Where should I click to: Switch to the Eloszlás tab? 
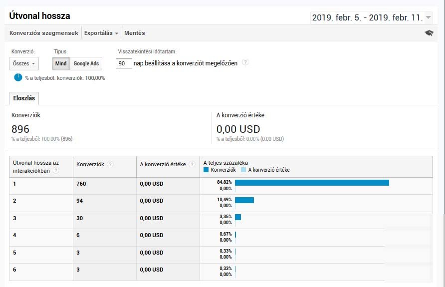pyautogui.click(x=24, y=98)
